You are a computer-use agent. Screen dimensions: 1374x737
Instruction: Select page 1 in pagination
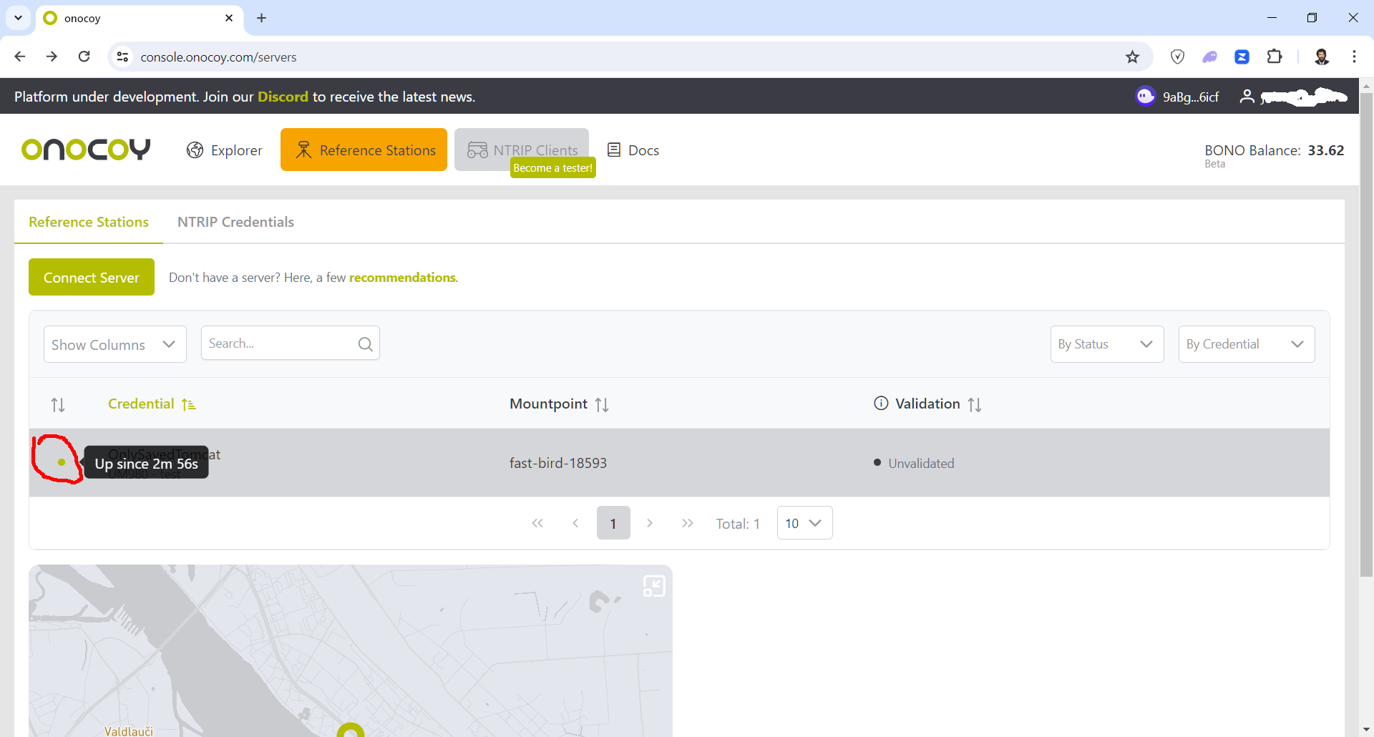(613, 523)
